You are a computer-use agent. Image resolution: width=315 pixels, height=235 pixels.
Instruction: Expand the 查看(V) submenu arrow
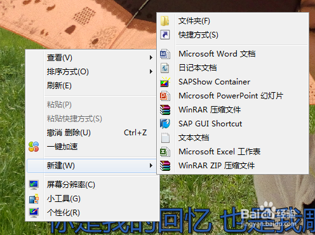point(151,58)
